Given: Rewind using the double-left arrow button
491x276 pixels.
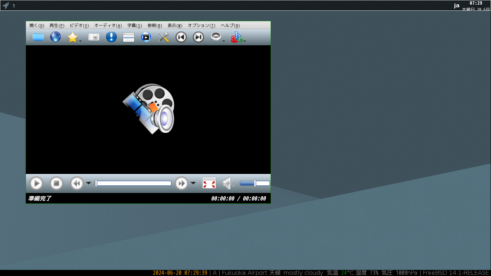Looking at the screenshot, I should click(77, 183).
